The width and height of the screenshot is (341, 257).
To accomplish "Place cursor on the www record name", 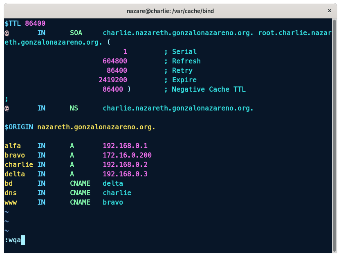I will (x=11, y=202).
